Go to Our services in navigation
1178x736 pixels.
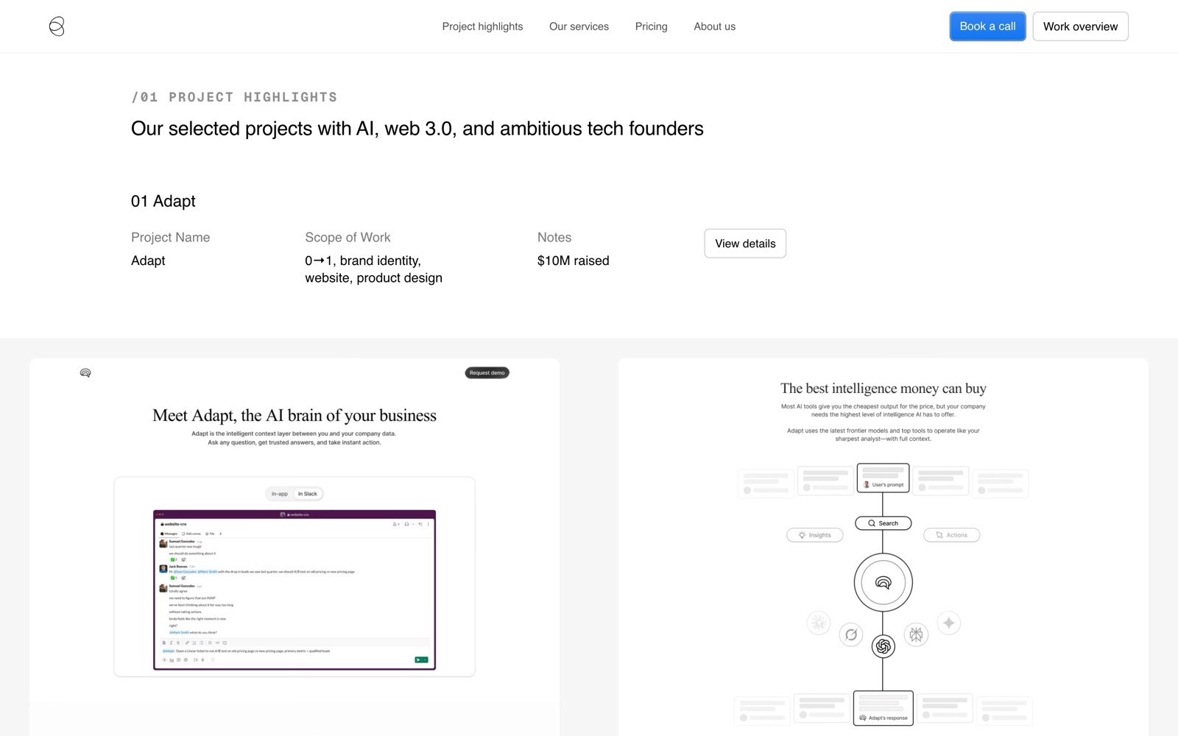[x=579, y=26]
